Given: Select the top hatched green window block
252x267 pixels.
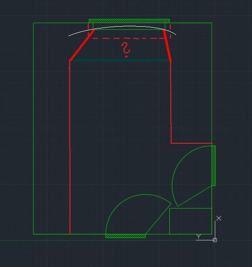Looking at the screenshot, I should (x=129, y=21).
